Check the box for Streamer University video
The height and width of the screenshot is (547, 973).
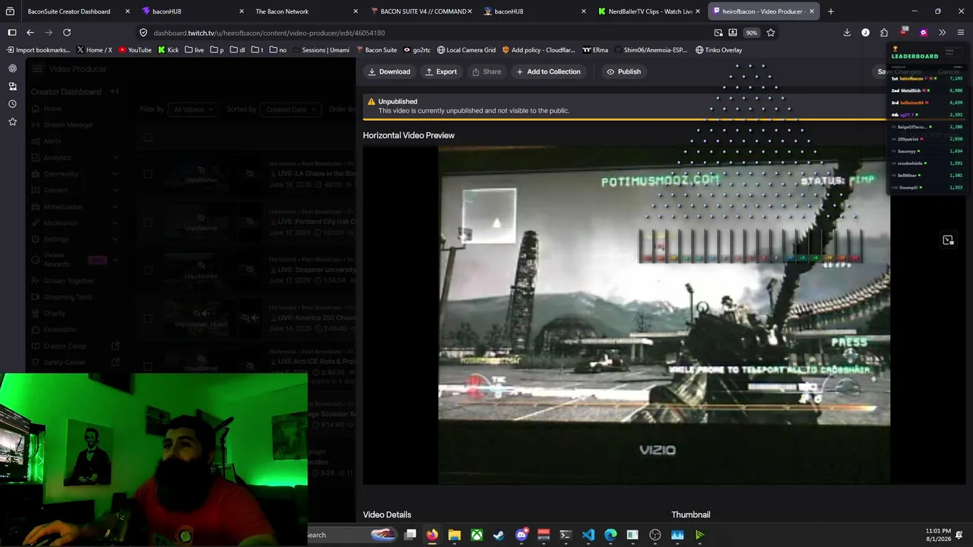click(147, 270)
